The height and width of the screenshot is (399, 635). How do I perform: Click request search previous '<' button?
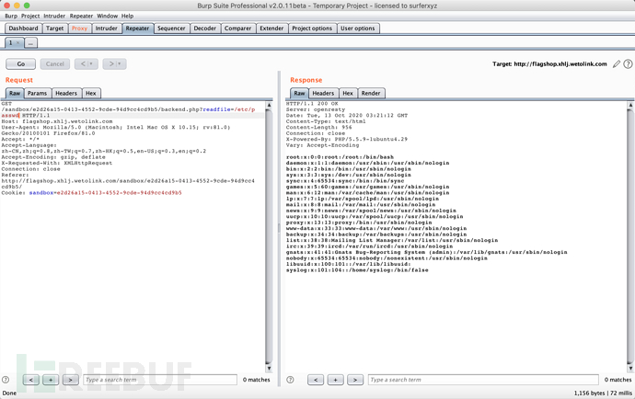30,380
